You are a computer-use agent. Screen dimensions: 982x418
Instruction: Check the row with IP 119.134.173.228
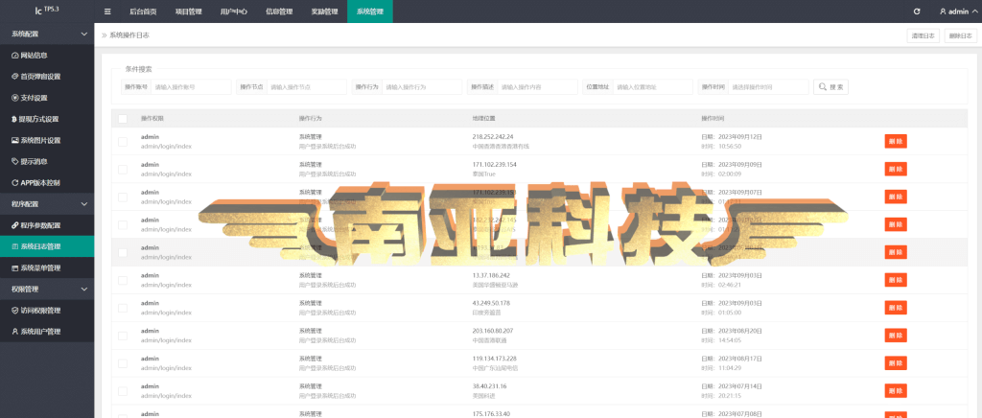(x=122, y=363)
